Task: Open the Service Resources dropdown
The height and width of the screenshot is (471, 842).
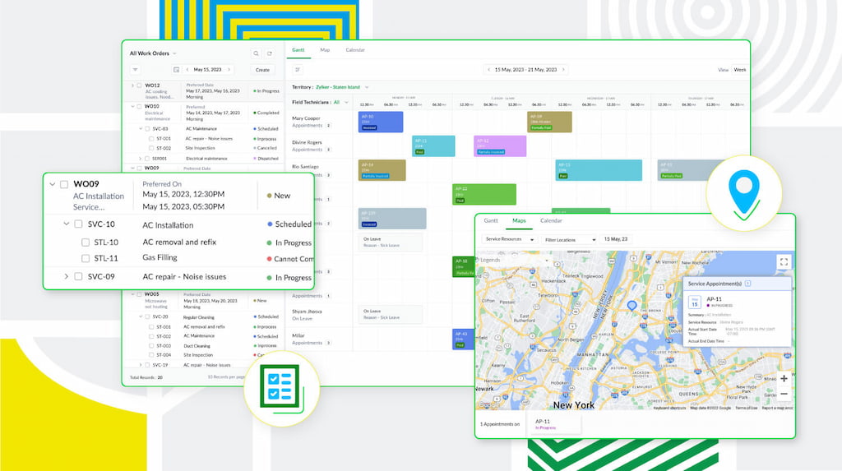Action: click(509, 239)
